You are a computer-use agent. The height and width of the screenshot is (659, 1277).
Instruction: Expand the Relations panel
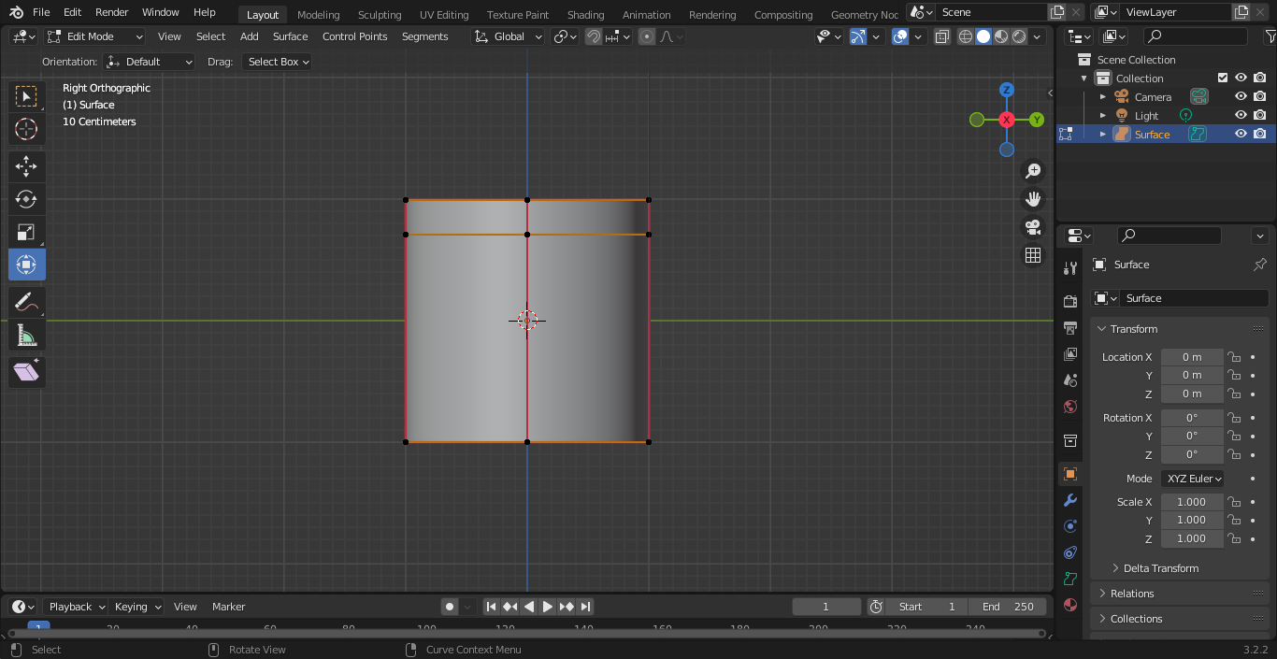coord(1132,594)
